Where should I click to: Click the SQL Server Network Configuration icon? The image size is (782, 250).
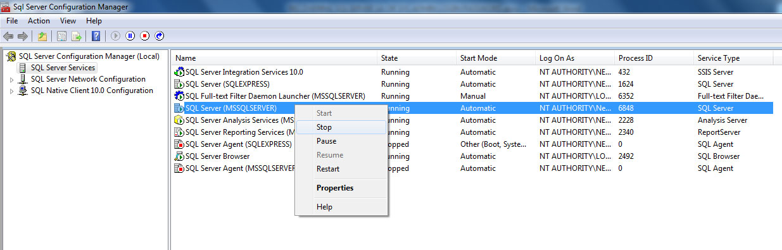pyautogui.click(x=23, y=79)
